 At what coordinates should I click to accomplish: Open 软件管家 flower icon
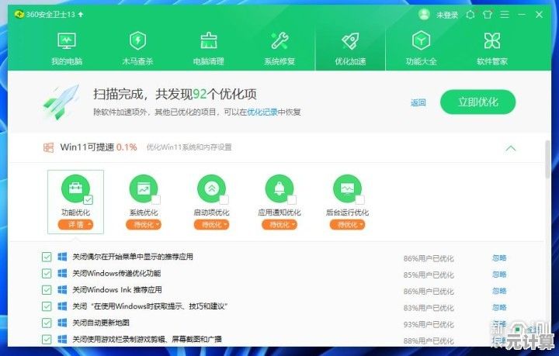492,40
